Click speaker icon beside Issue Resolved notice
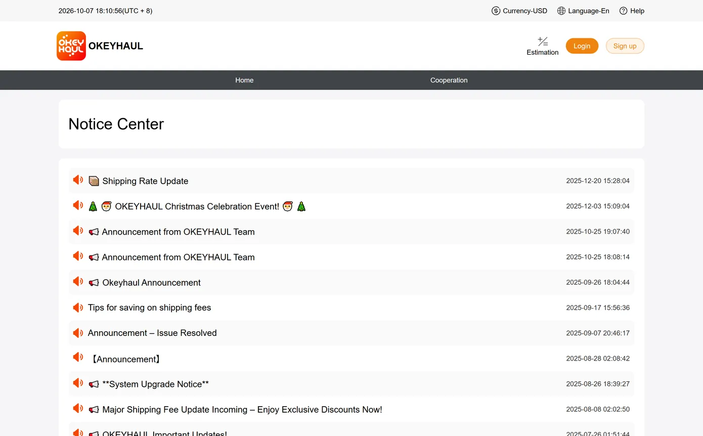Image resolution: width=703 pixels, height=436 pixels. click(78, 333)
